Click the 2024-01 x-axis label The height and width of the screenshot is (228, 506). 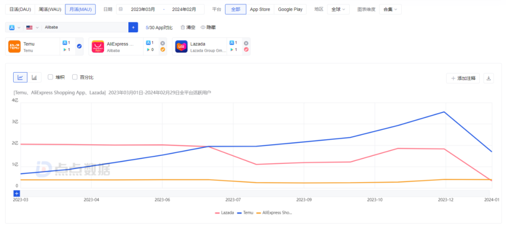tap(492, 200)
